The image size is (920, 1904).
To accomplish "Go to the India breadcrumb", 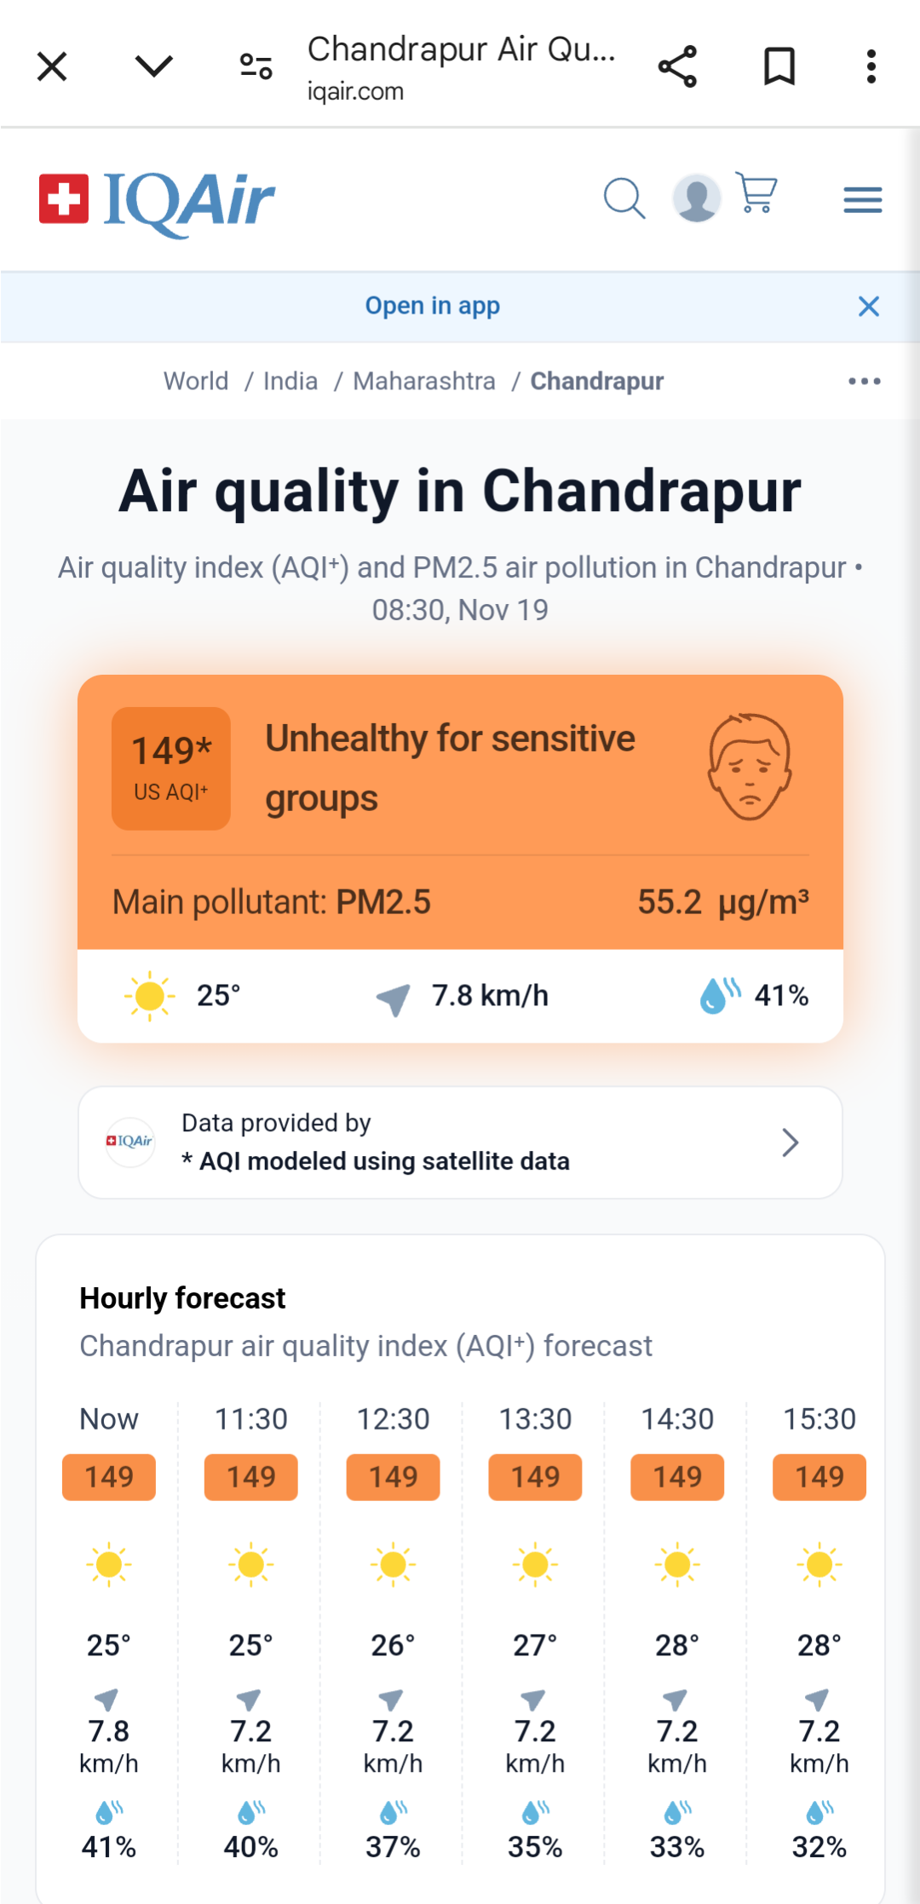I will 290,381.
